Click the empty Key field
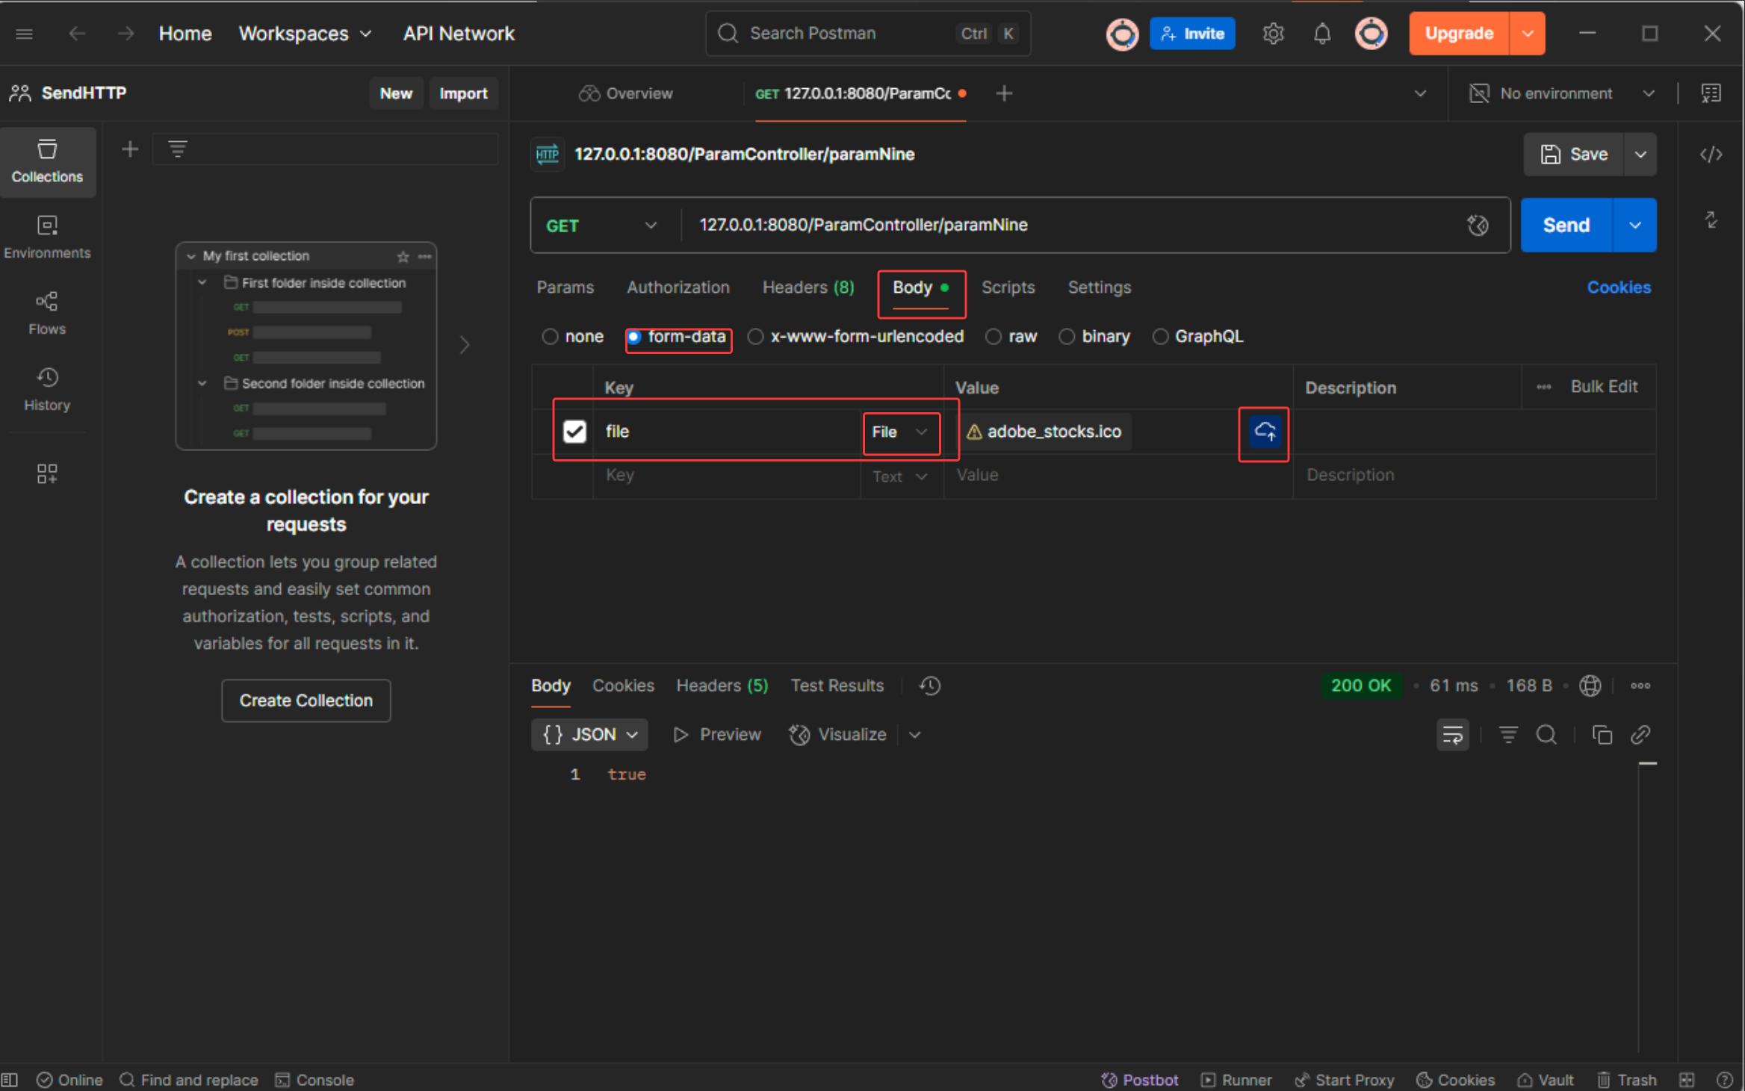 coord(726,476)
